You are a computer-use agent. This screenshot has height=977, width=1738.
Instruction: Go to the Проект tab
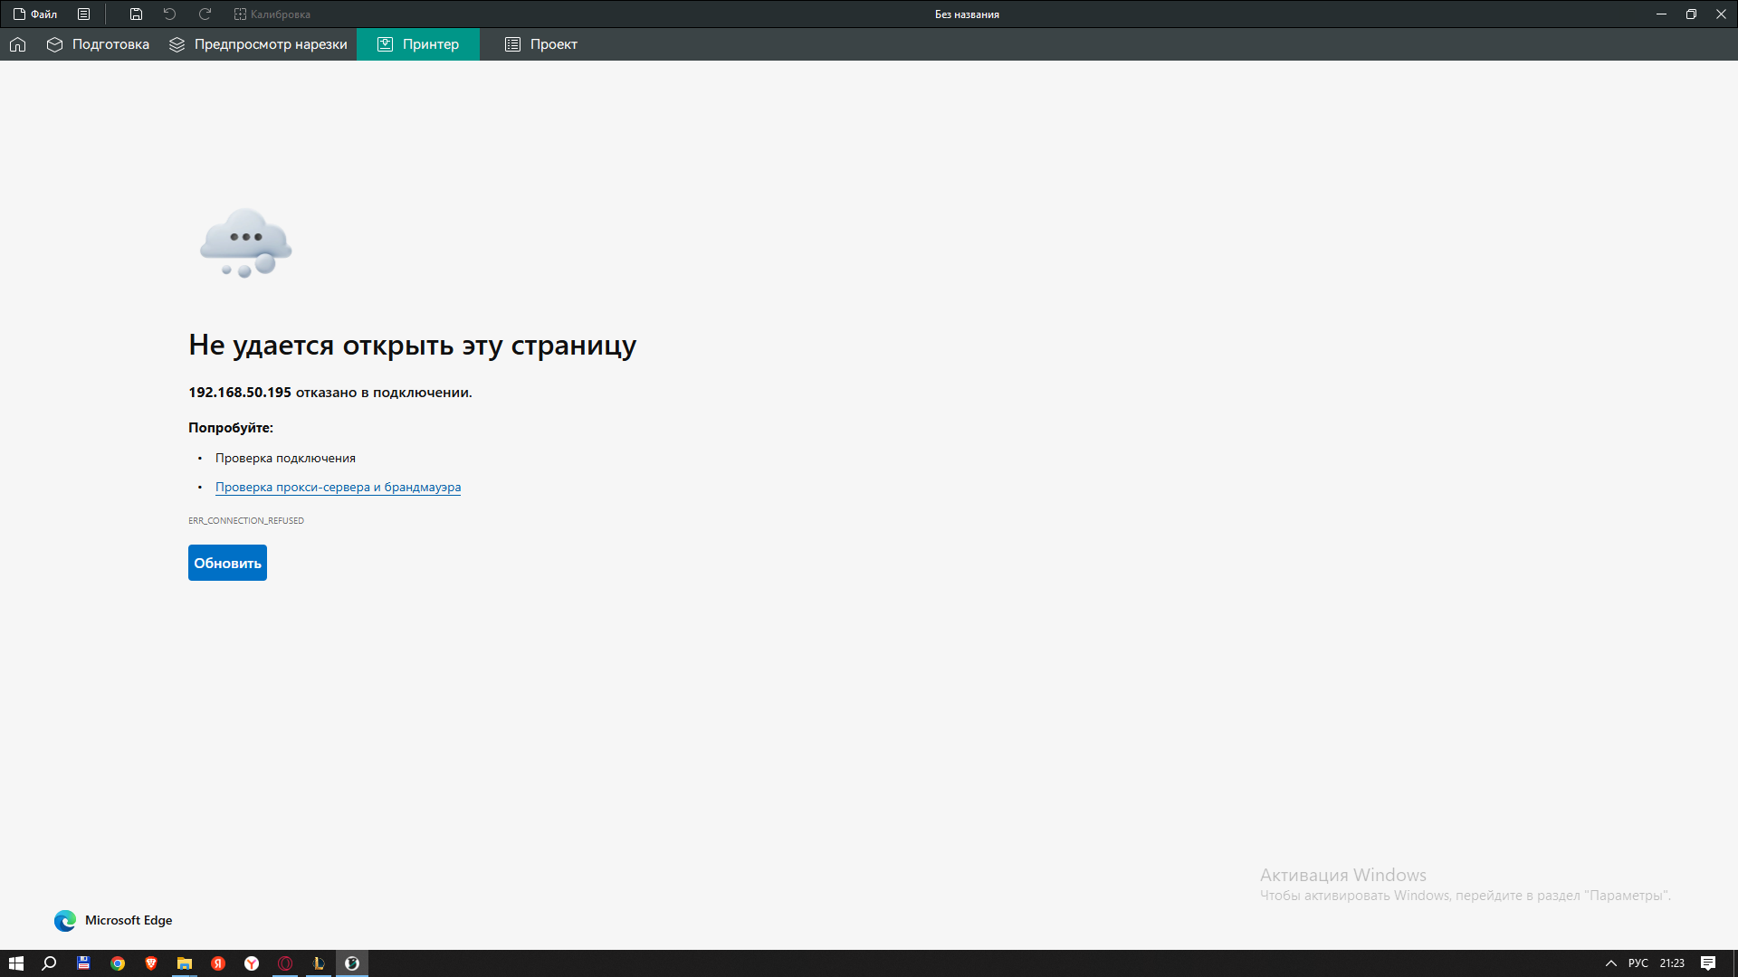tap(540, 44)
